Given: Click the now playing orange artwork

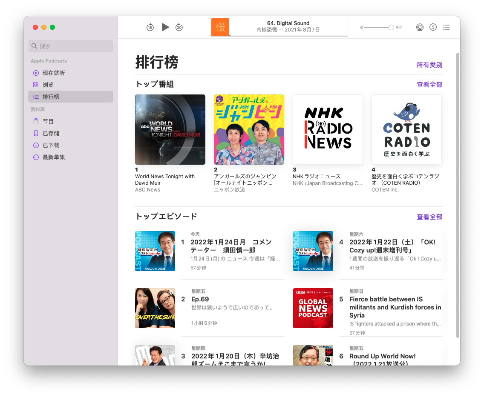Looking at the screenshot, I should [220, 27].
